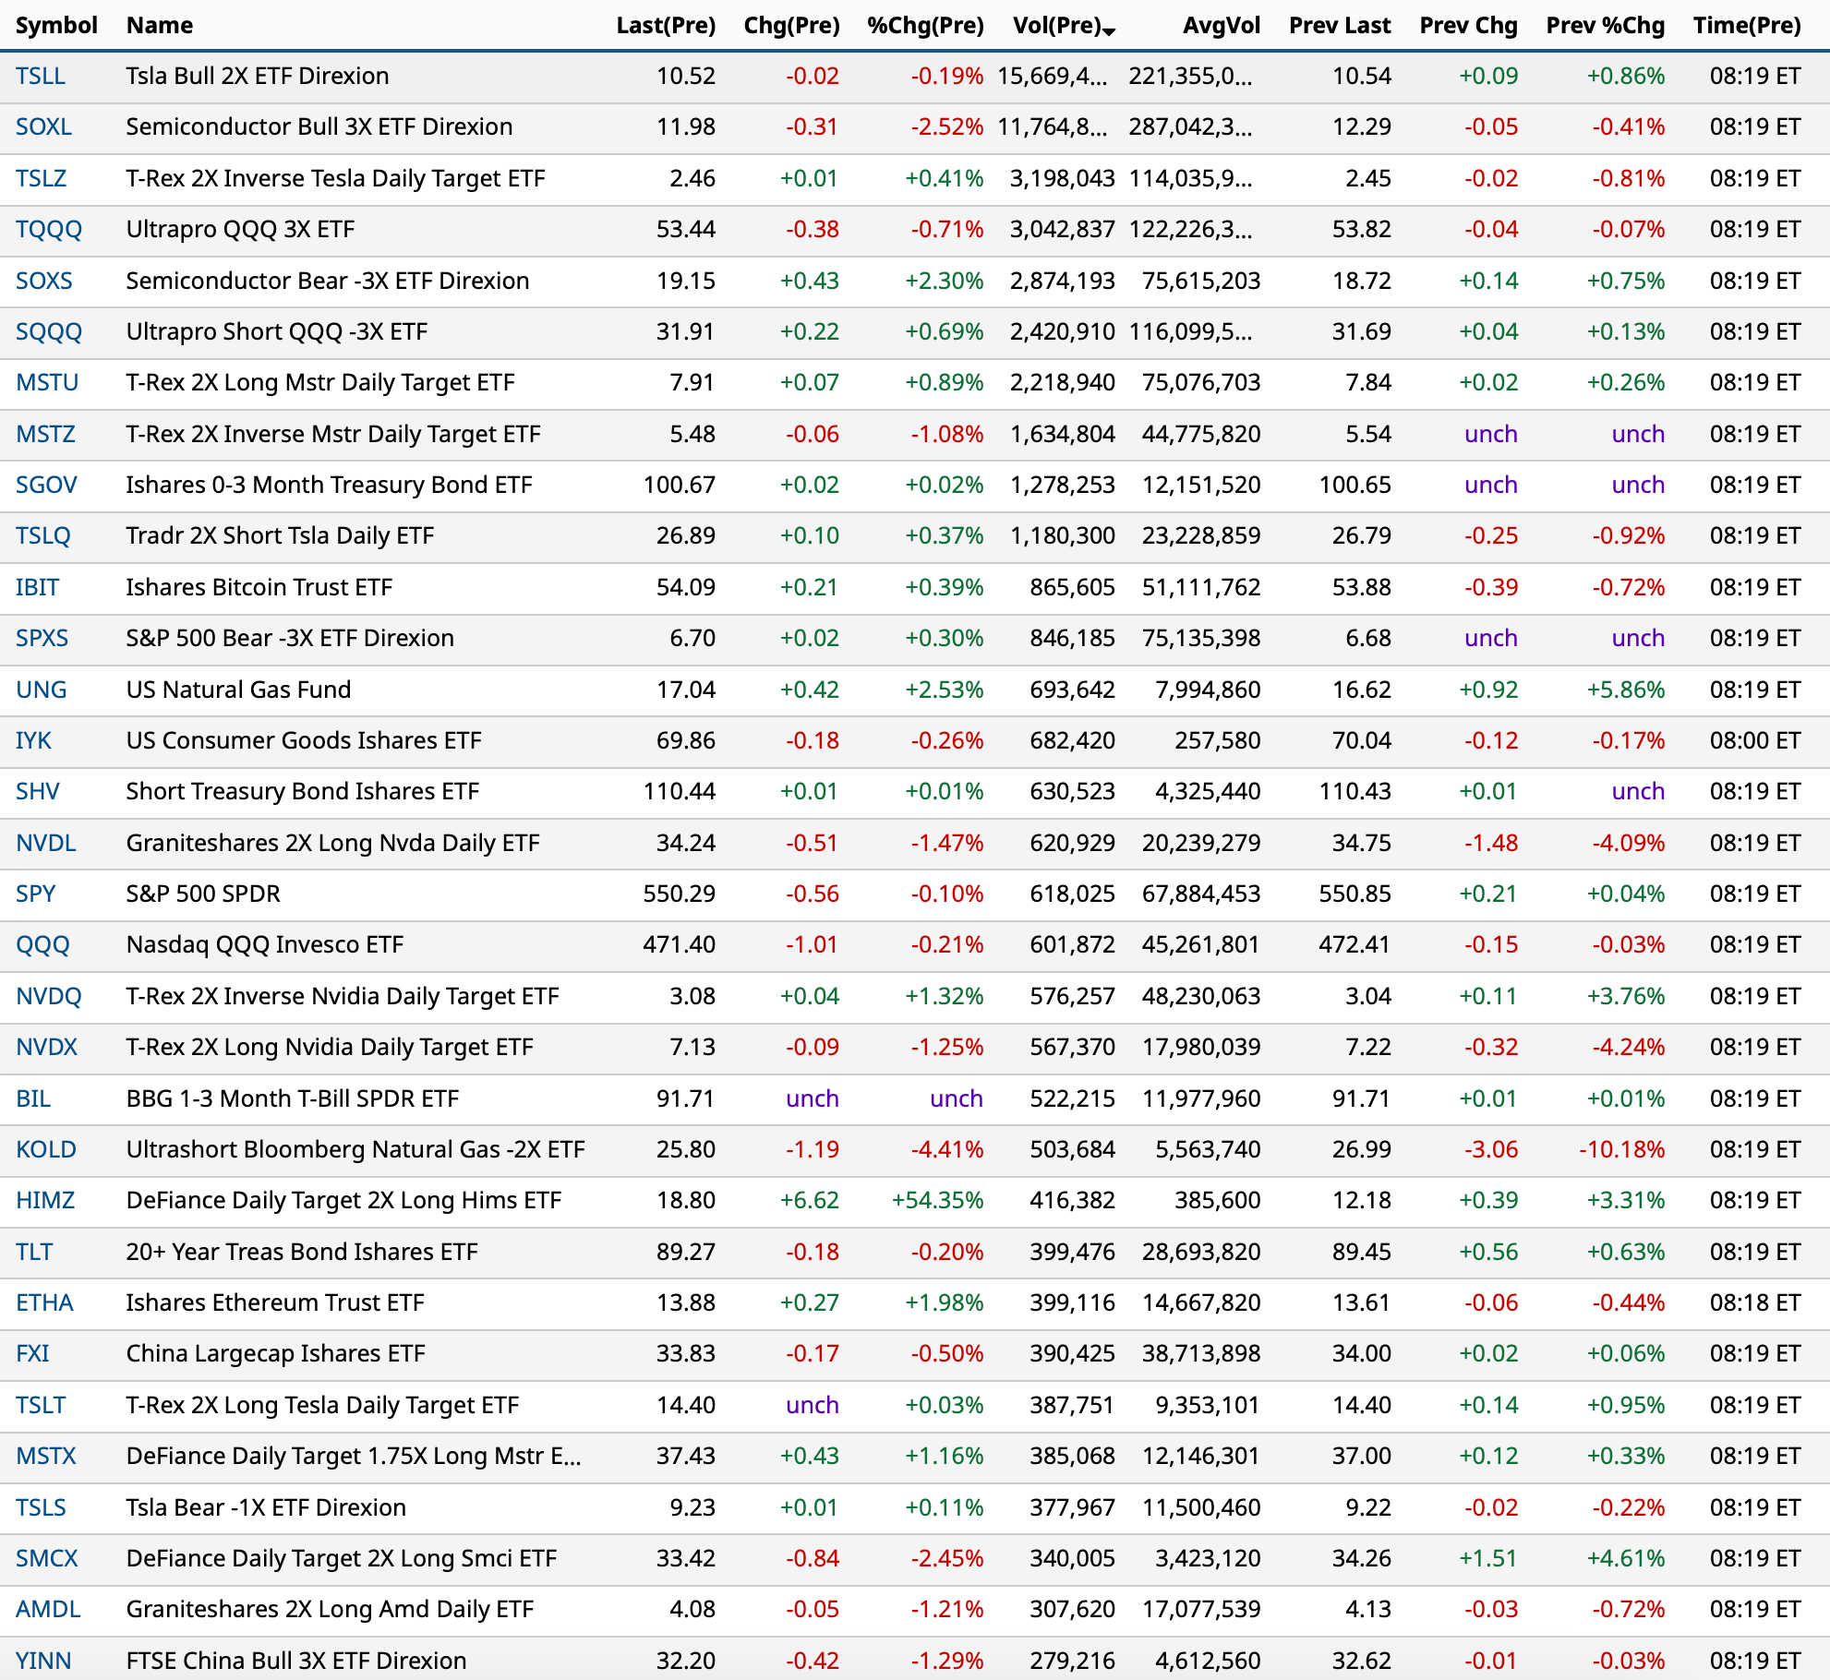This screenshot has height=1680, width=1830.
Task: Sort by the Vol(Pre) descending arrow
Action: [1109, 32]
